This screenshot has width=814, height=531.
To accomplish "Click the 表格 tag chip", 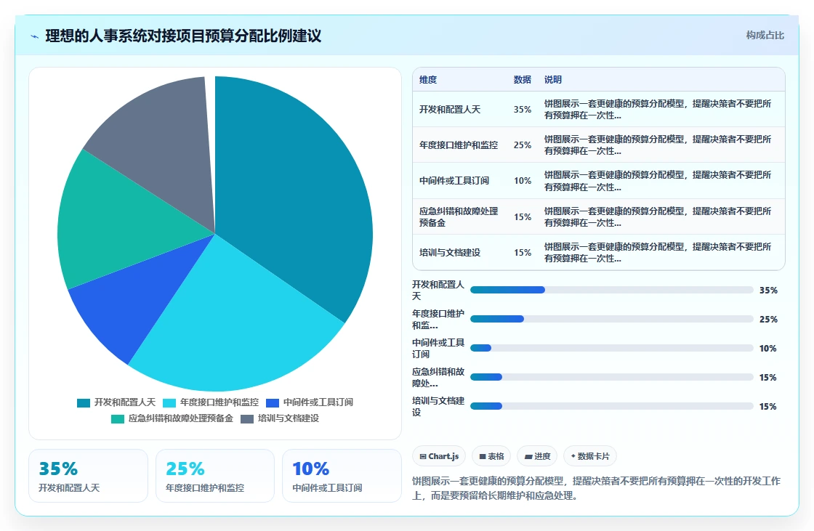I will pos(491,456).
